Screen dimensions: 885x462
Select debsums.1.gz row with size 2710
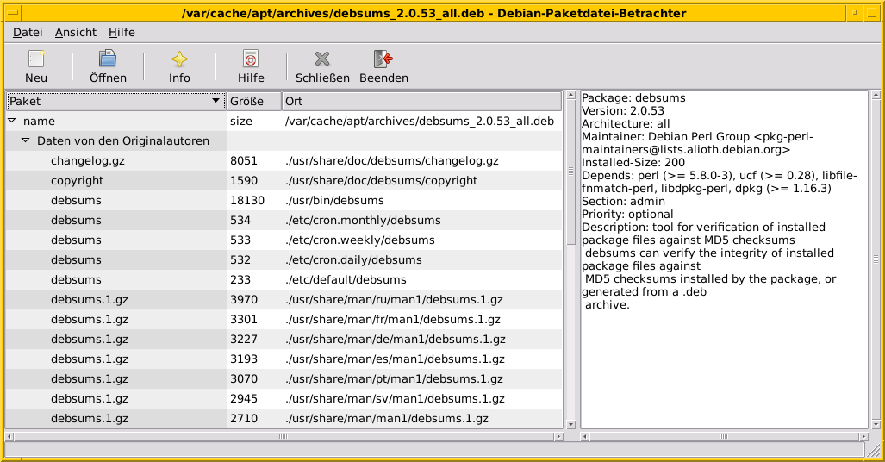pyautogui.click(x=284, y=418)
